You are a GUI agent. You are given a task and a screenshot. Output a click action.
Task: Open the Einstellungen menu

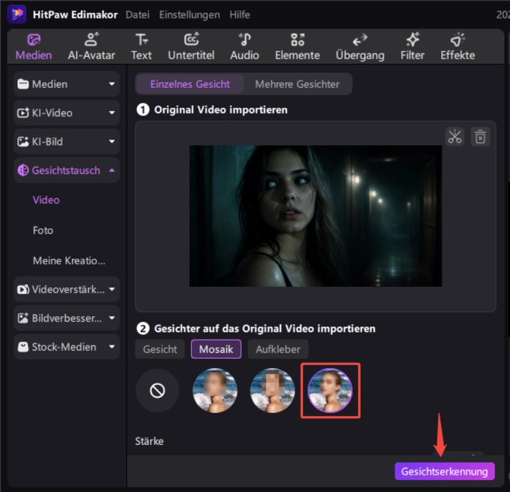(x=189, y=15)
